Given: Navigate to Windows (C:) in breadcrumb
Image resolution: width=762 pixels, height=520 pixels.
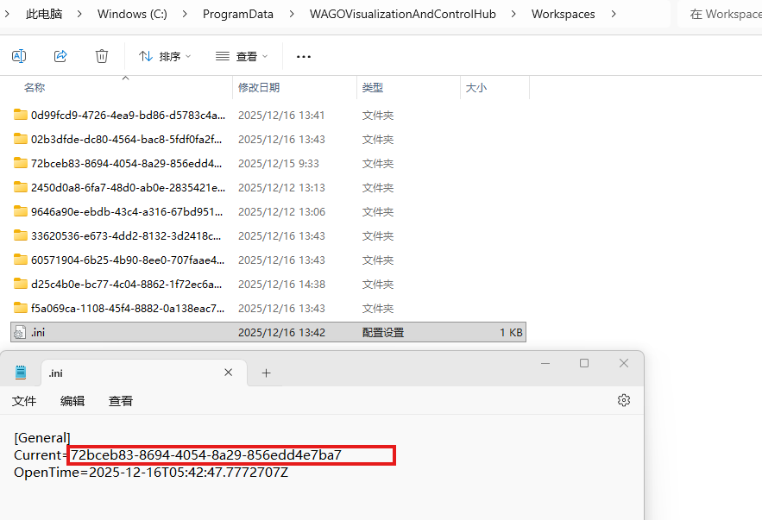Looking at the screenshot, I should (x=134, y=14).
